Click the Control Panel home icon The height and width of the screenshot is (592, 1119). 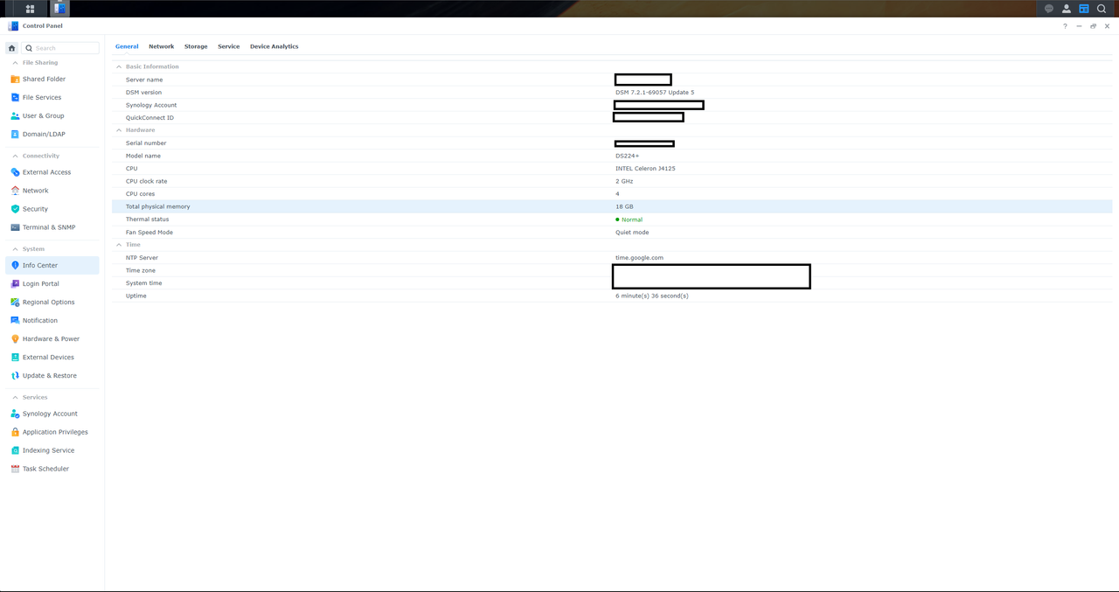(12, 48)
